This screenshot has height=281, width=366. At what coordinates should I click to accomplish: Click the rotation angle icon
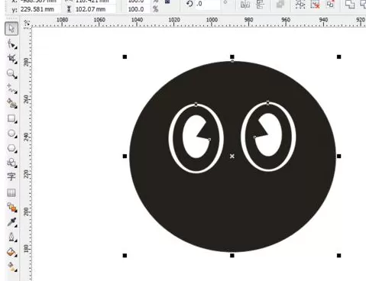[x=189, y=4]
